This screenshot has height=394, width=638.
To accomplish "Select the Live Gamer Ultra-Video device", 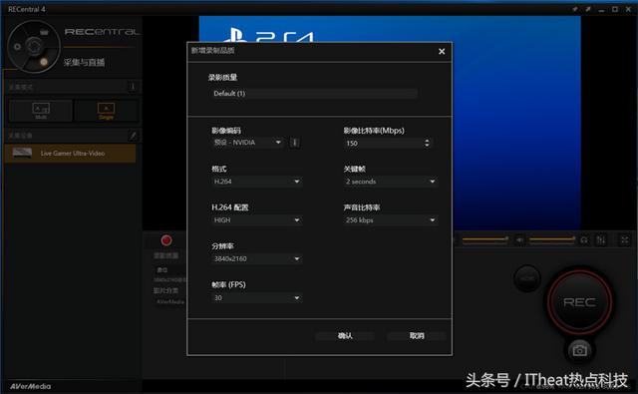I will [70, 153].
